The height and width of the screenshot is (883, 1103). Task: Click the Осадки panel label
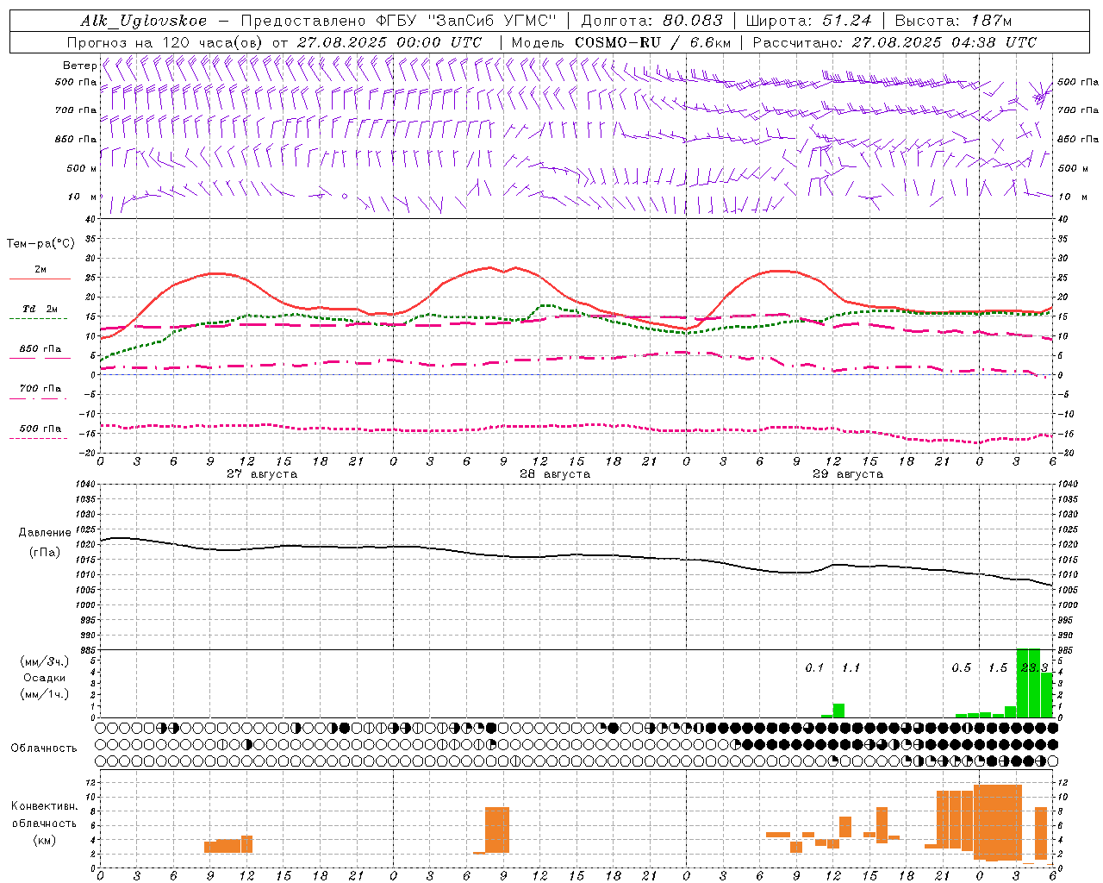click(45, 678)
